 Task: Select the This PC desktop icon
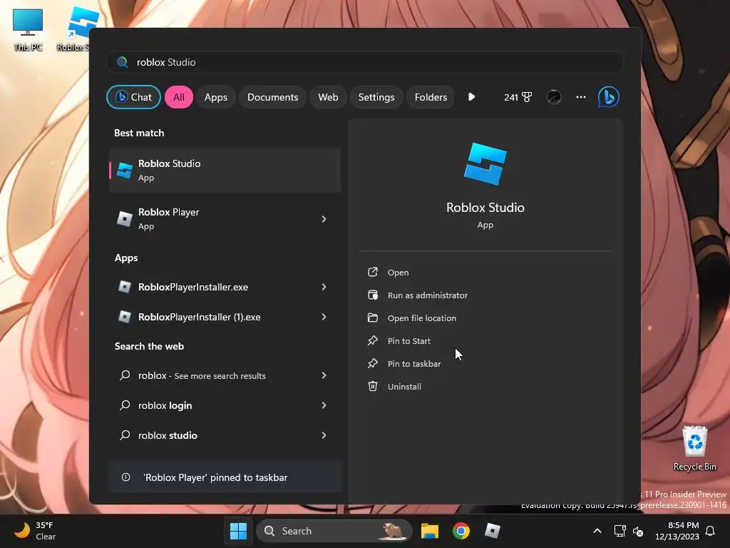point(28,30)
